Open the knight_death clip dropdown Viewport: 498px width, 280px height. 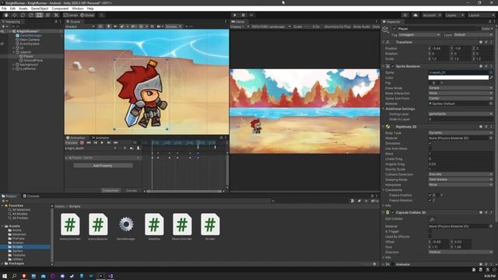90,149
